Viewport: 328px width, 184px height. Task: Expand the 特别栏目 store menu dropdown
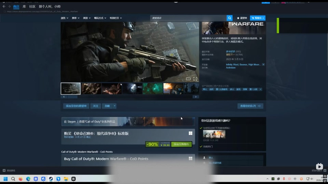(x=116, y=18)
